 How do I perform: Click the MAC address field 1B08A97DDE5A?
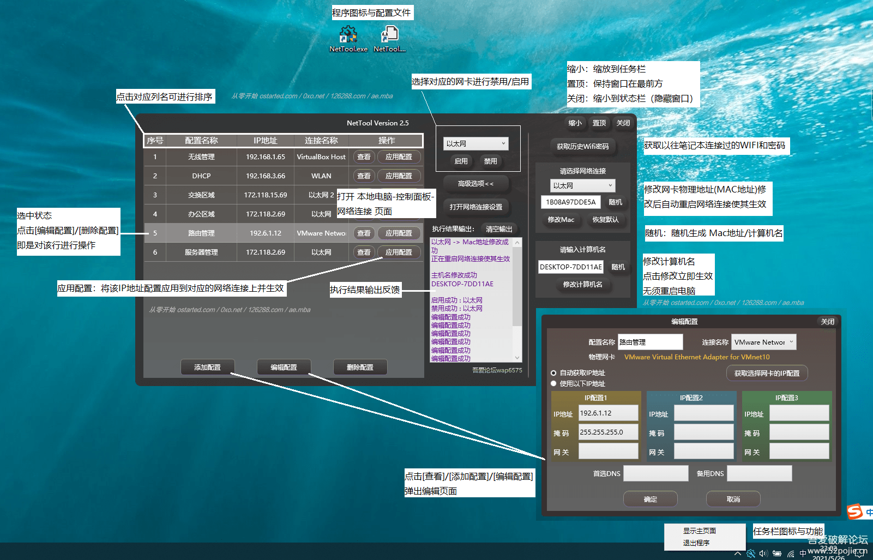(571, 202)
